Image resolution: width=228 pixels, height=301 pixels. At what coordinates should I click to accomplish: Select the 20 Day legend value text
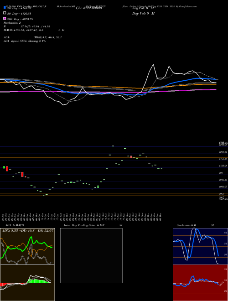(x=19, y=8)
